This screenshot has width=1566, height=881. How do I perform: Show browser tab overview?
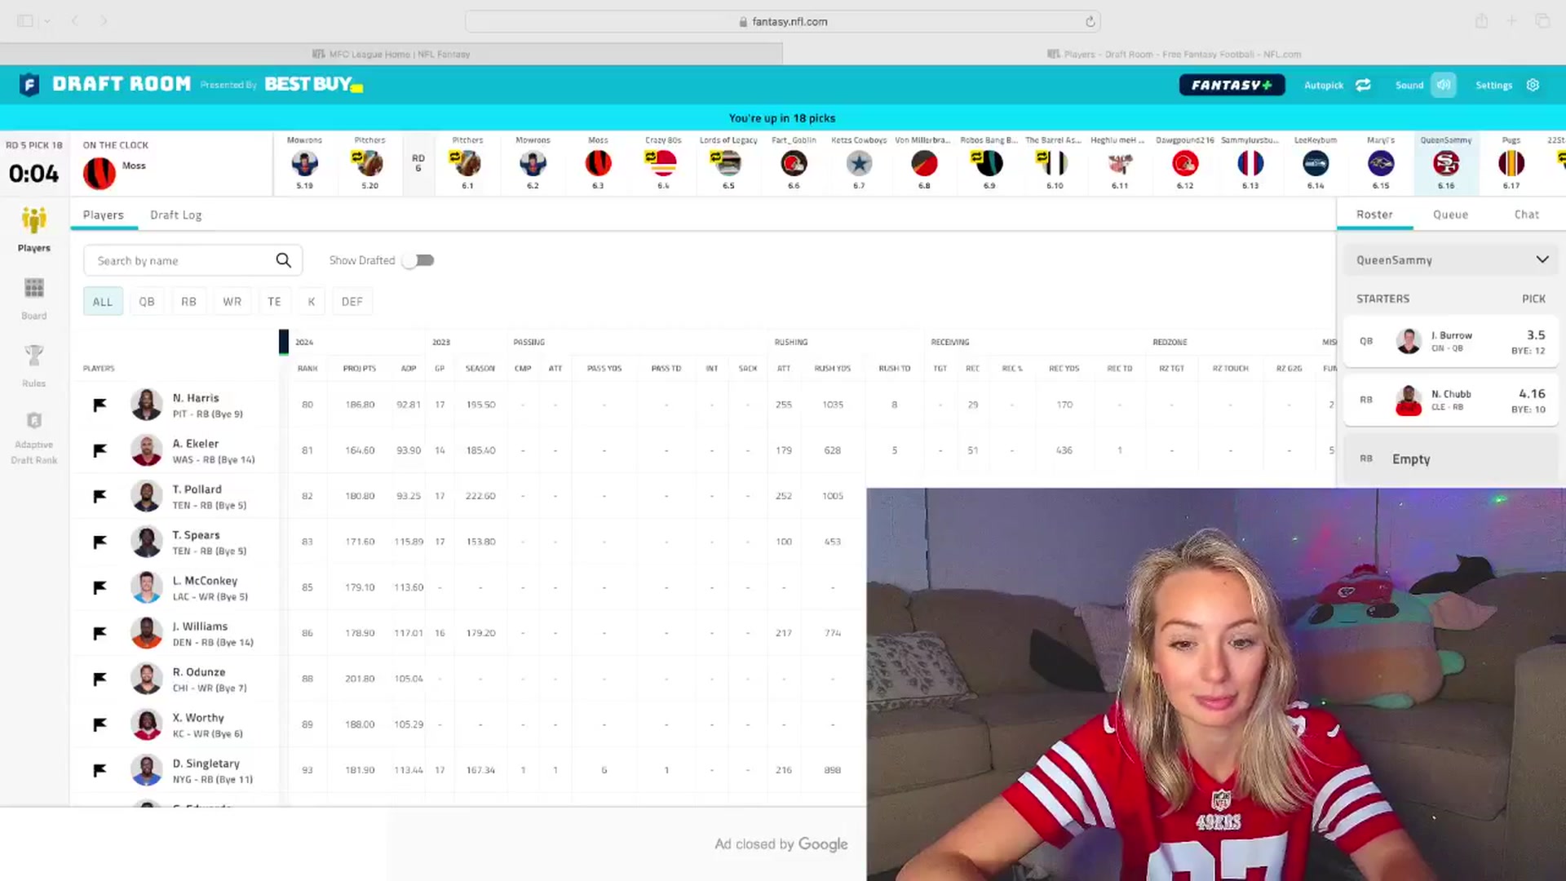click(1542, 21)
